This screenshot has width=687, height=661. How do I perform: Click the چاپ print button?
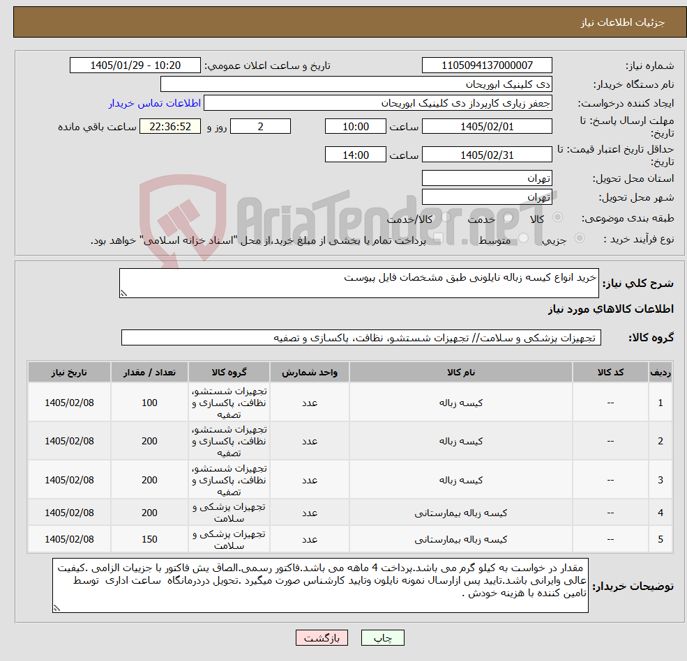[x=382, y=638]
